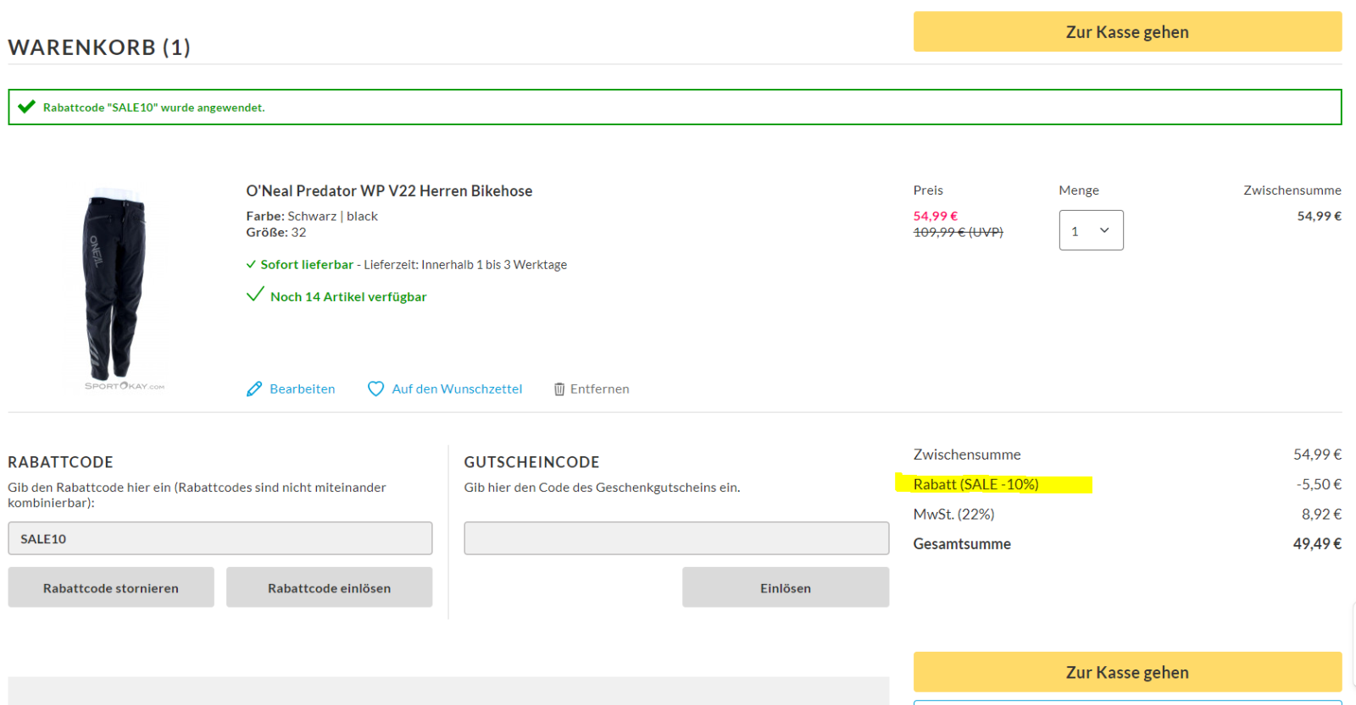
Task: Click the Entfernen link text
Action: point(599,389)
